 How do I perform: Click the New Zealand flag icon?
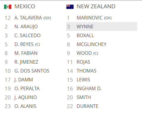coord(70,7)
